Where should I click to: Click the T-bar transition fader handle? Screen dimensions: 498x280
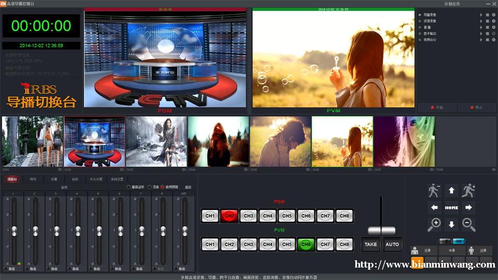coord(381,230)
